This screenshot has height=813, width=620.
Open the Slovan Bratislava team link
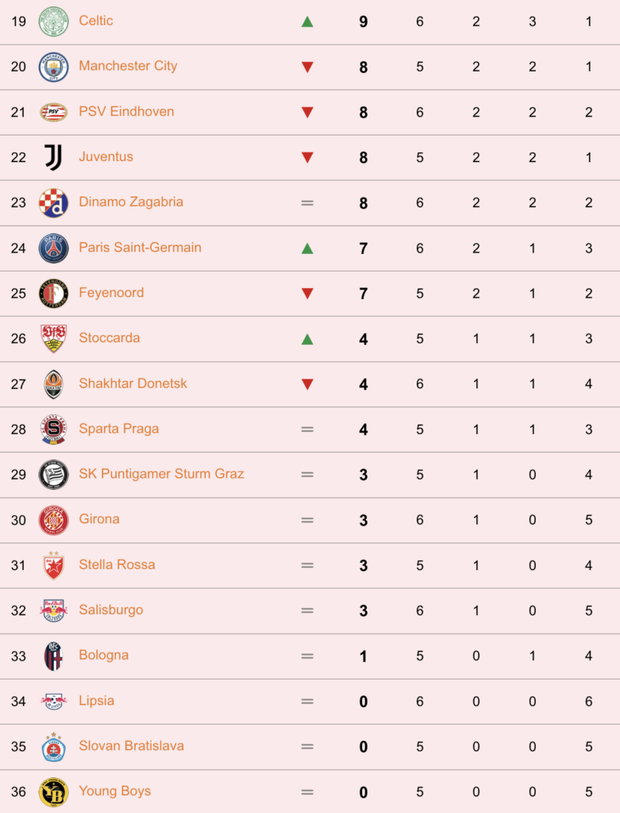[131, 746]
